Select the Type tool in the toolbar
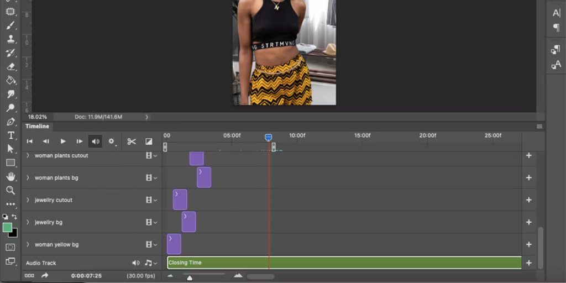Screen dimensions: 566x283 pyautogui.click(x=11, y=135)
